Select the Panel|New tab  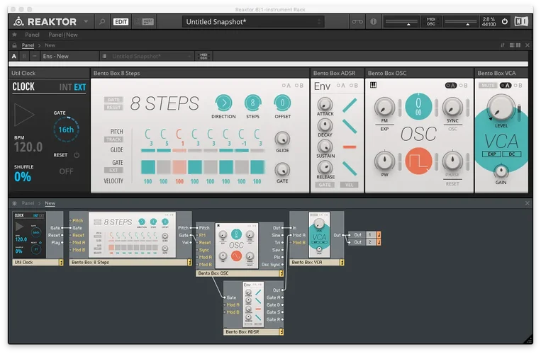click(62, 34)
